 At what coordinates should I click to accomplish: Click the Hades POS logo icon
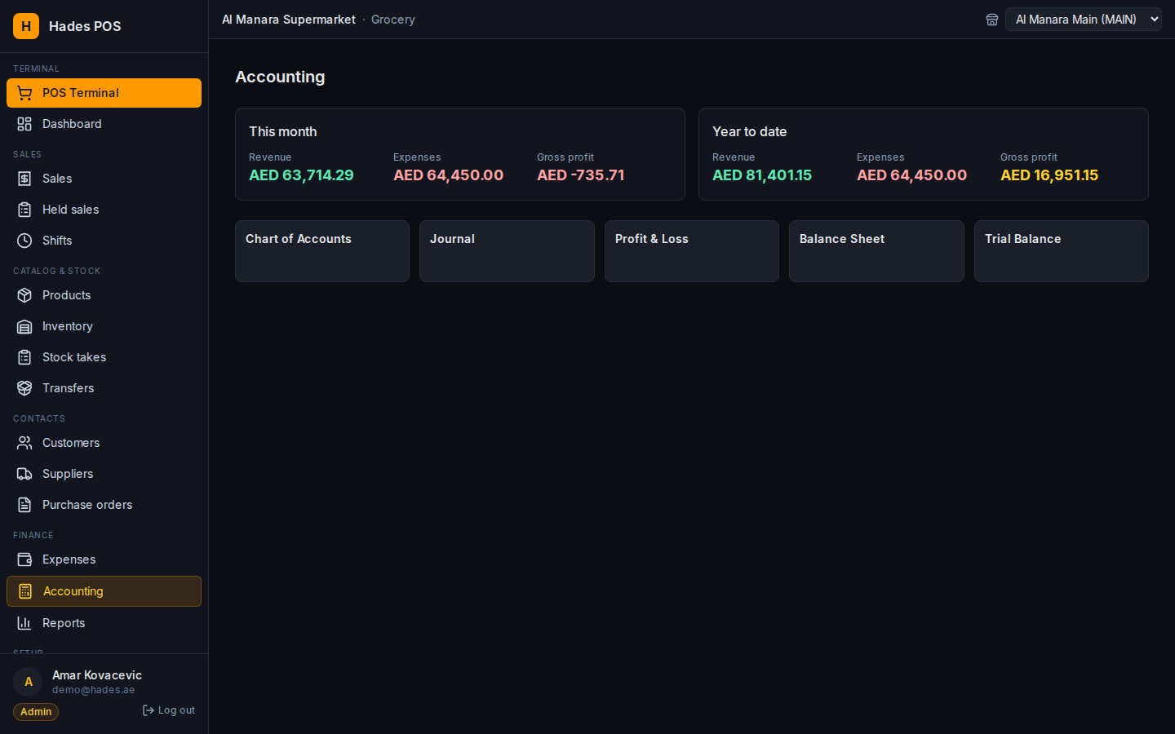[26, 26]
